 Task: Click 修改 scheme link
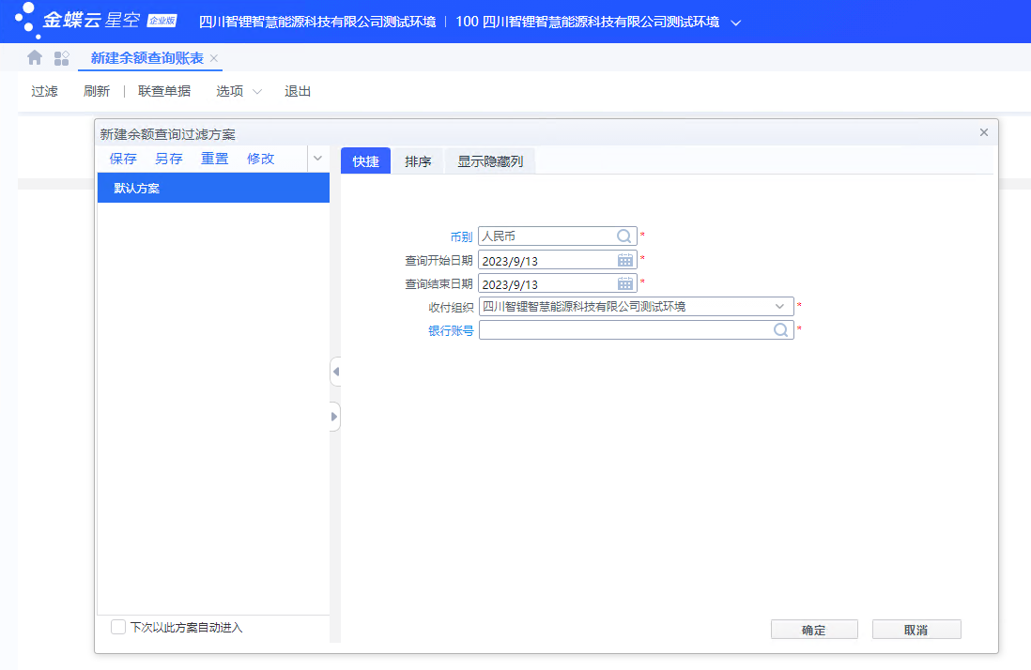coord(260,159)
